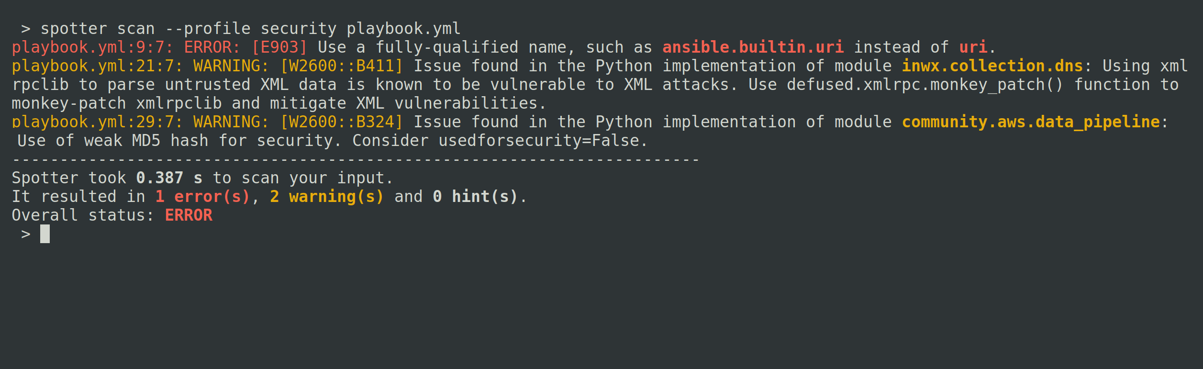Screen dimensions: 1203x369
Task: Click the usedforsecurity=False suggestion text
Action: click(539, 141)
